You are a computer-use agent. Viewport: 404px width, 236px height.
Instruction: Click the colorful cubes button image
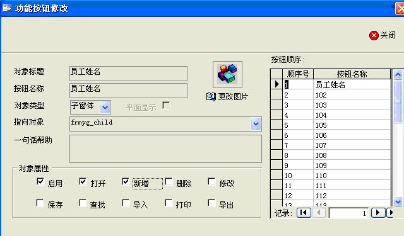coord(227,74)
